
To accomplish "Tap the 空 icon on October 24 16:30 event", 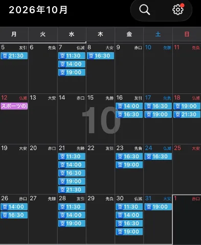I will (149, 157).
